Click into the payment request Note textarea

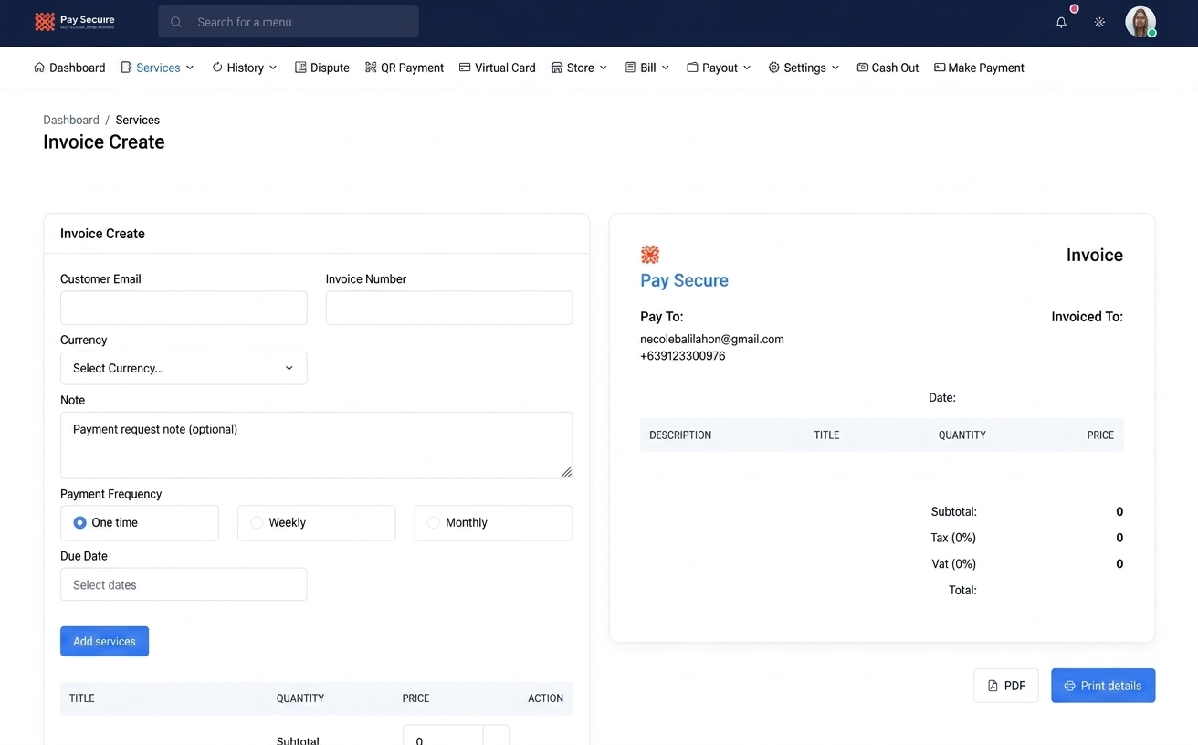tap(316, 446)
